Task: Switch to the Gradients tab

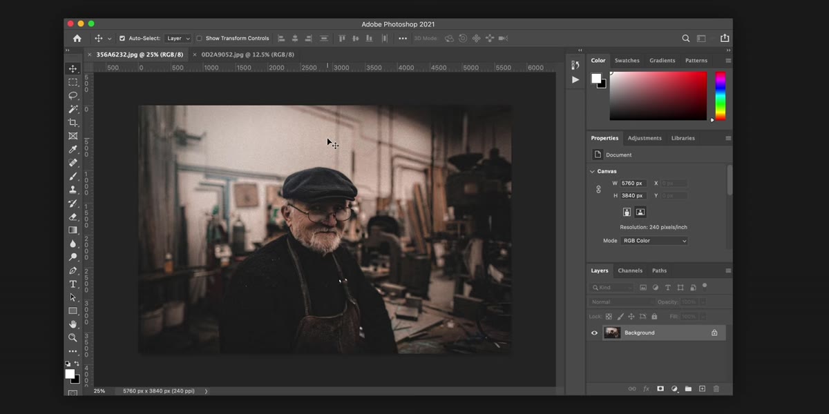Action: [x=662, y=61]
